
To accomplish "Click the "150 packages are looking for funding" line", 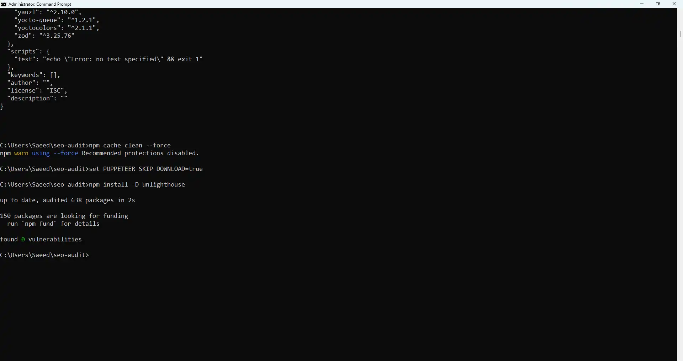I will tap(64, 216).
